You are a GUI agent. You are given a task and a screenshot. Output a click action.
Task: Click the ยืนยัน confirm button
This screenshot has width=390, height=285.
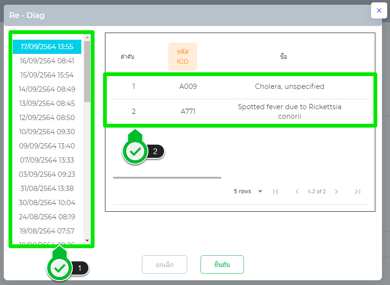click(x=222, y=265)
